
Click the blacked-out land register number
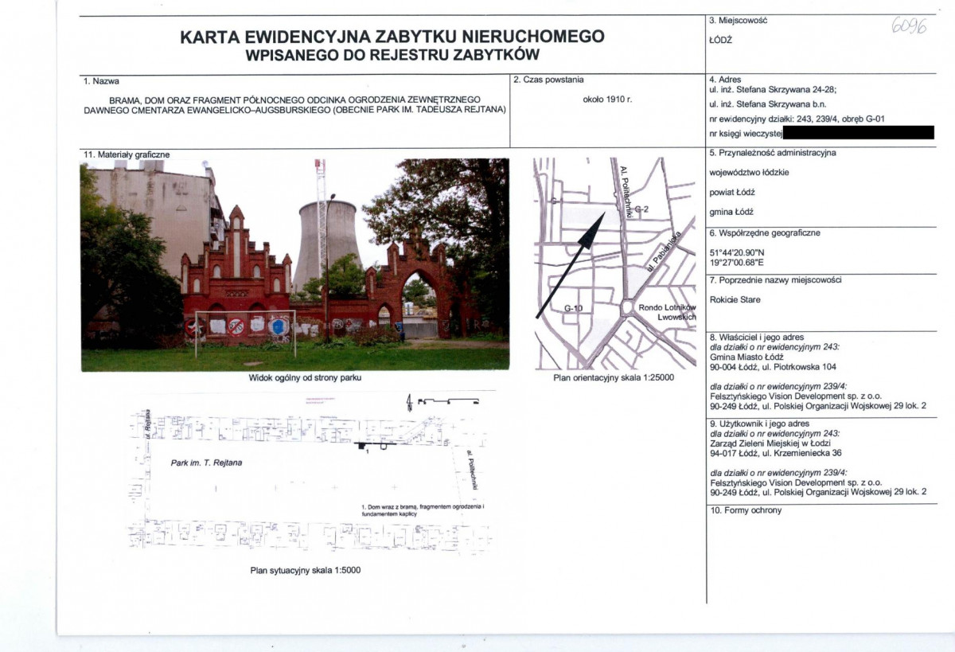[859, 132]
